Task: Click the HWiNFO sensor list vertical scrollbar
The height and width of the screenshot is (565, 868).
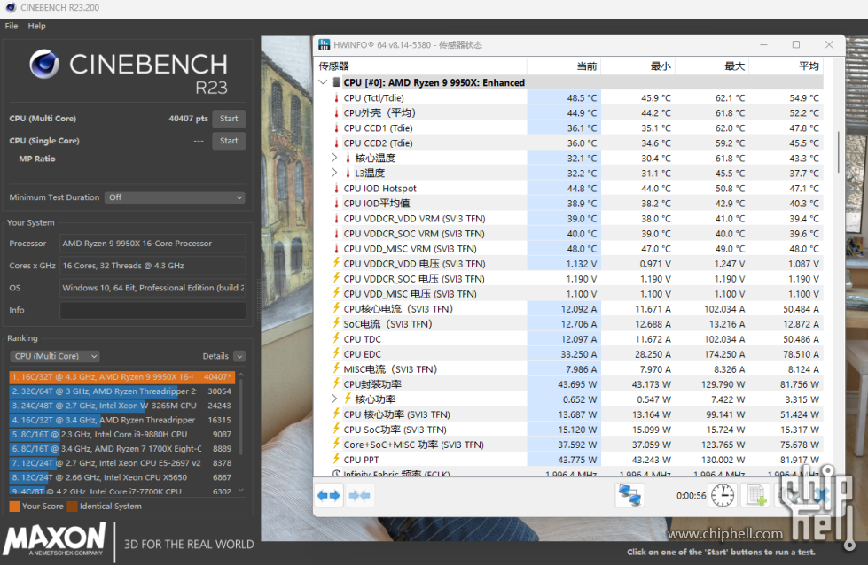Action: pos(839,152)
